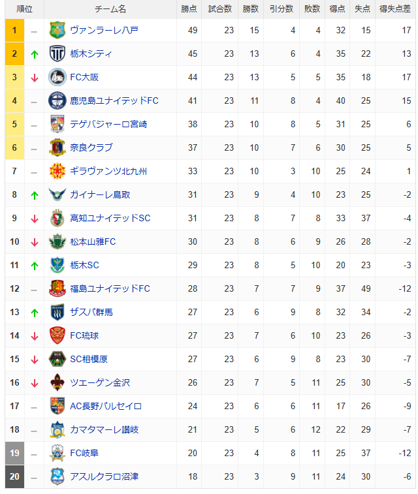Click the FC琉球 red shield crest
Image resolution: width=418 pixels, height=494 pixels.
click(57, 335)
